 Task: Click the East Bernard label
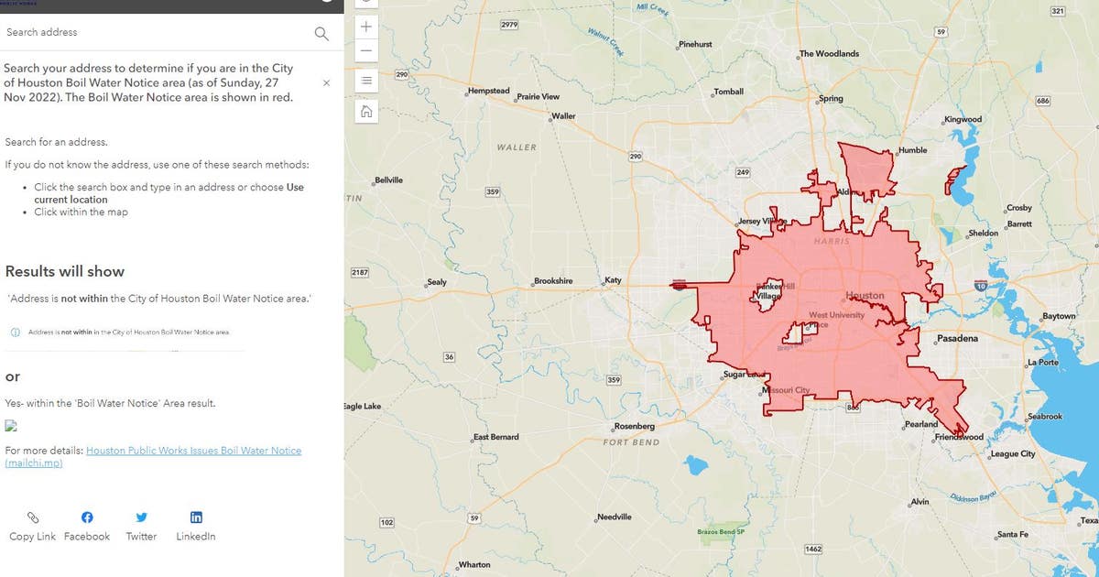point(496,437)
